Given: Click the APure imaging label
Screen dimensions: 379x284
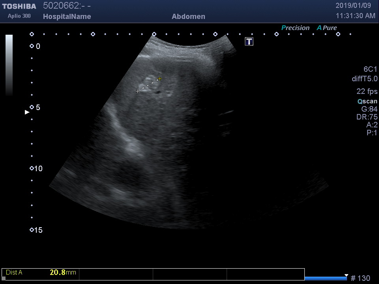Looking at the screenshot, I should 327,28.
